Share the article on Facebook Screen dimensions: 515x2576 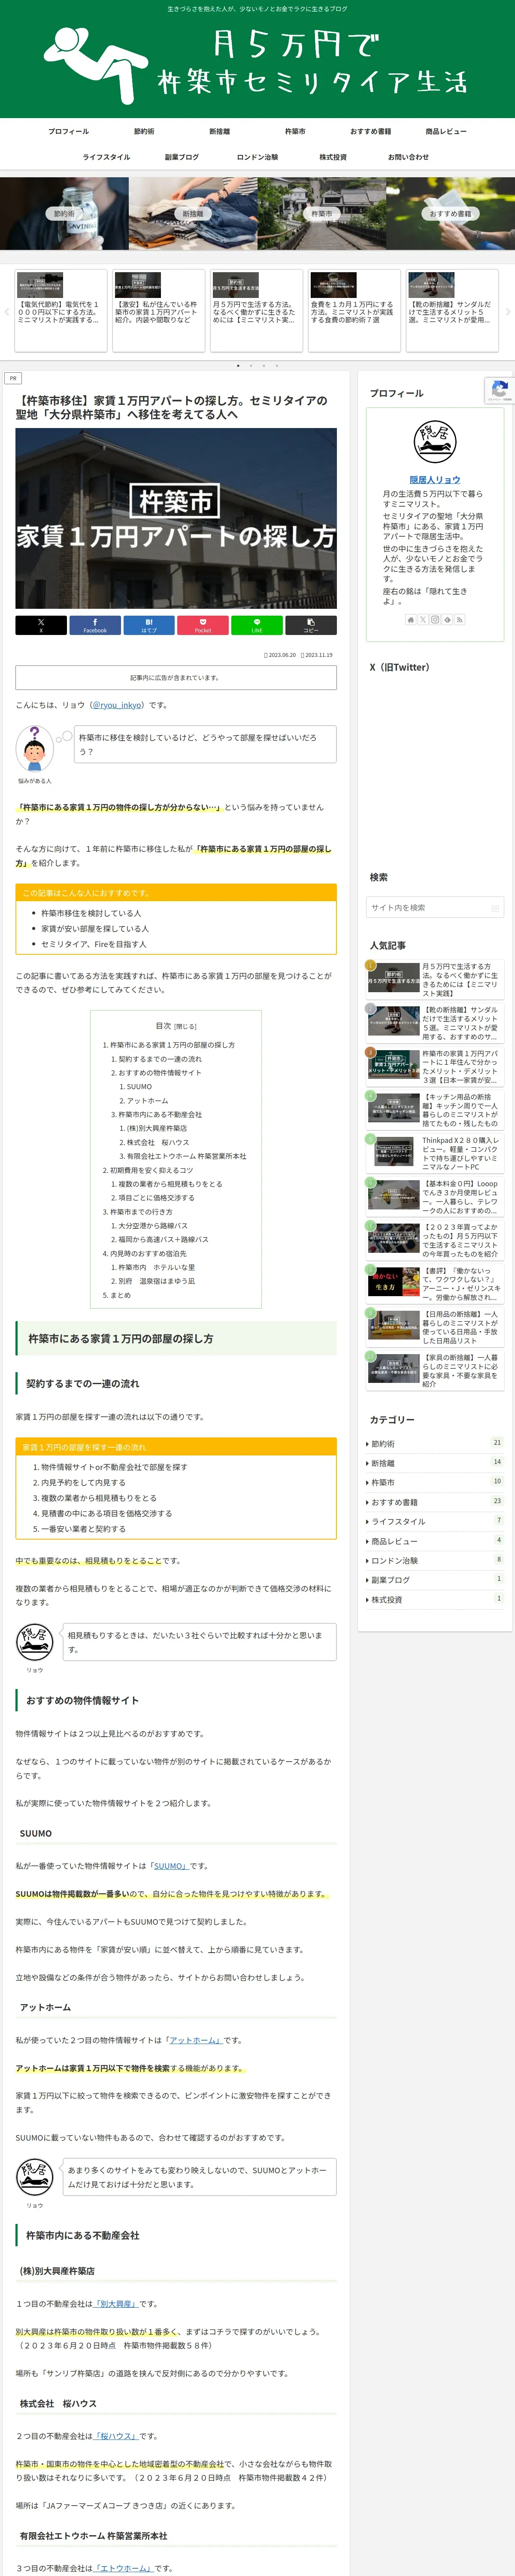pyautogui.click(x=95, y=625)
